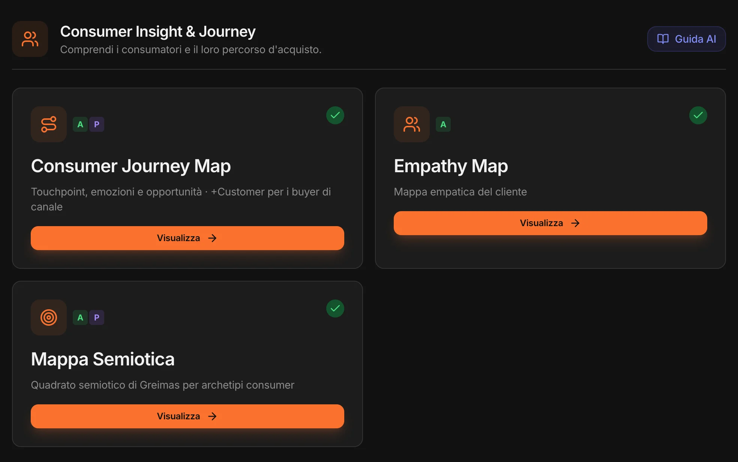Open Empathy Map via Visualizza
The width and height of the screenshot is (738, 462).
[550, 223]
